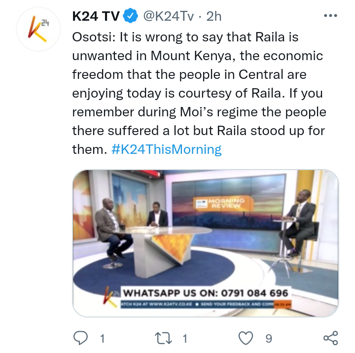
Task: Open the 2h timestamp permalink
Action: [x=213, y=16]
